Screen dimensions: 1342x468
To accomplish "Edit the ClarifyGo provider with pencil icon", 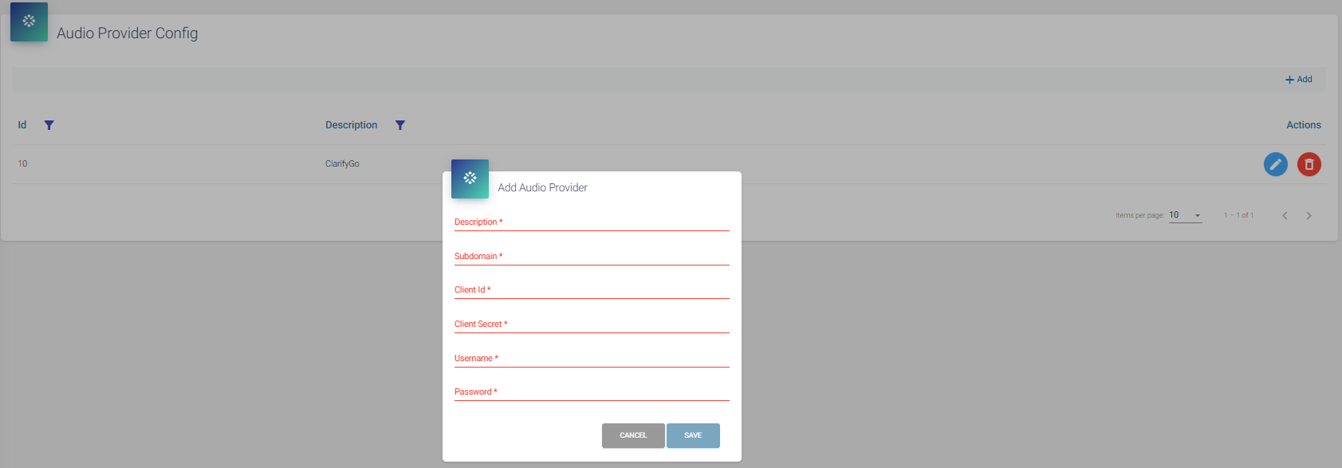I will 1275,164.
